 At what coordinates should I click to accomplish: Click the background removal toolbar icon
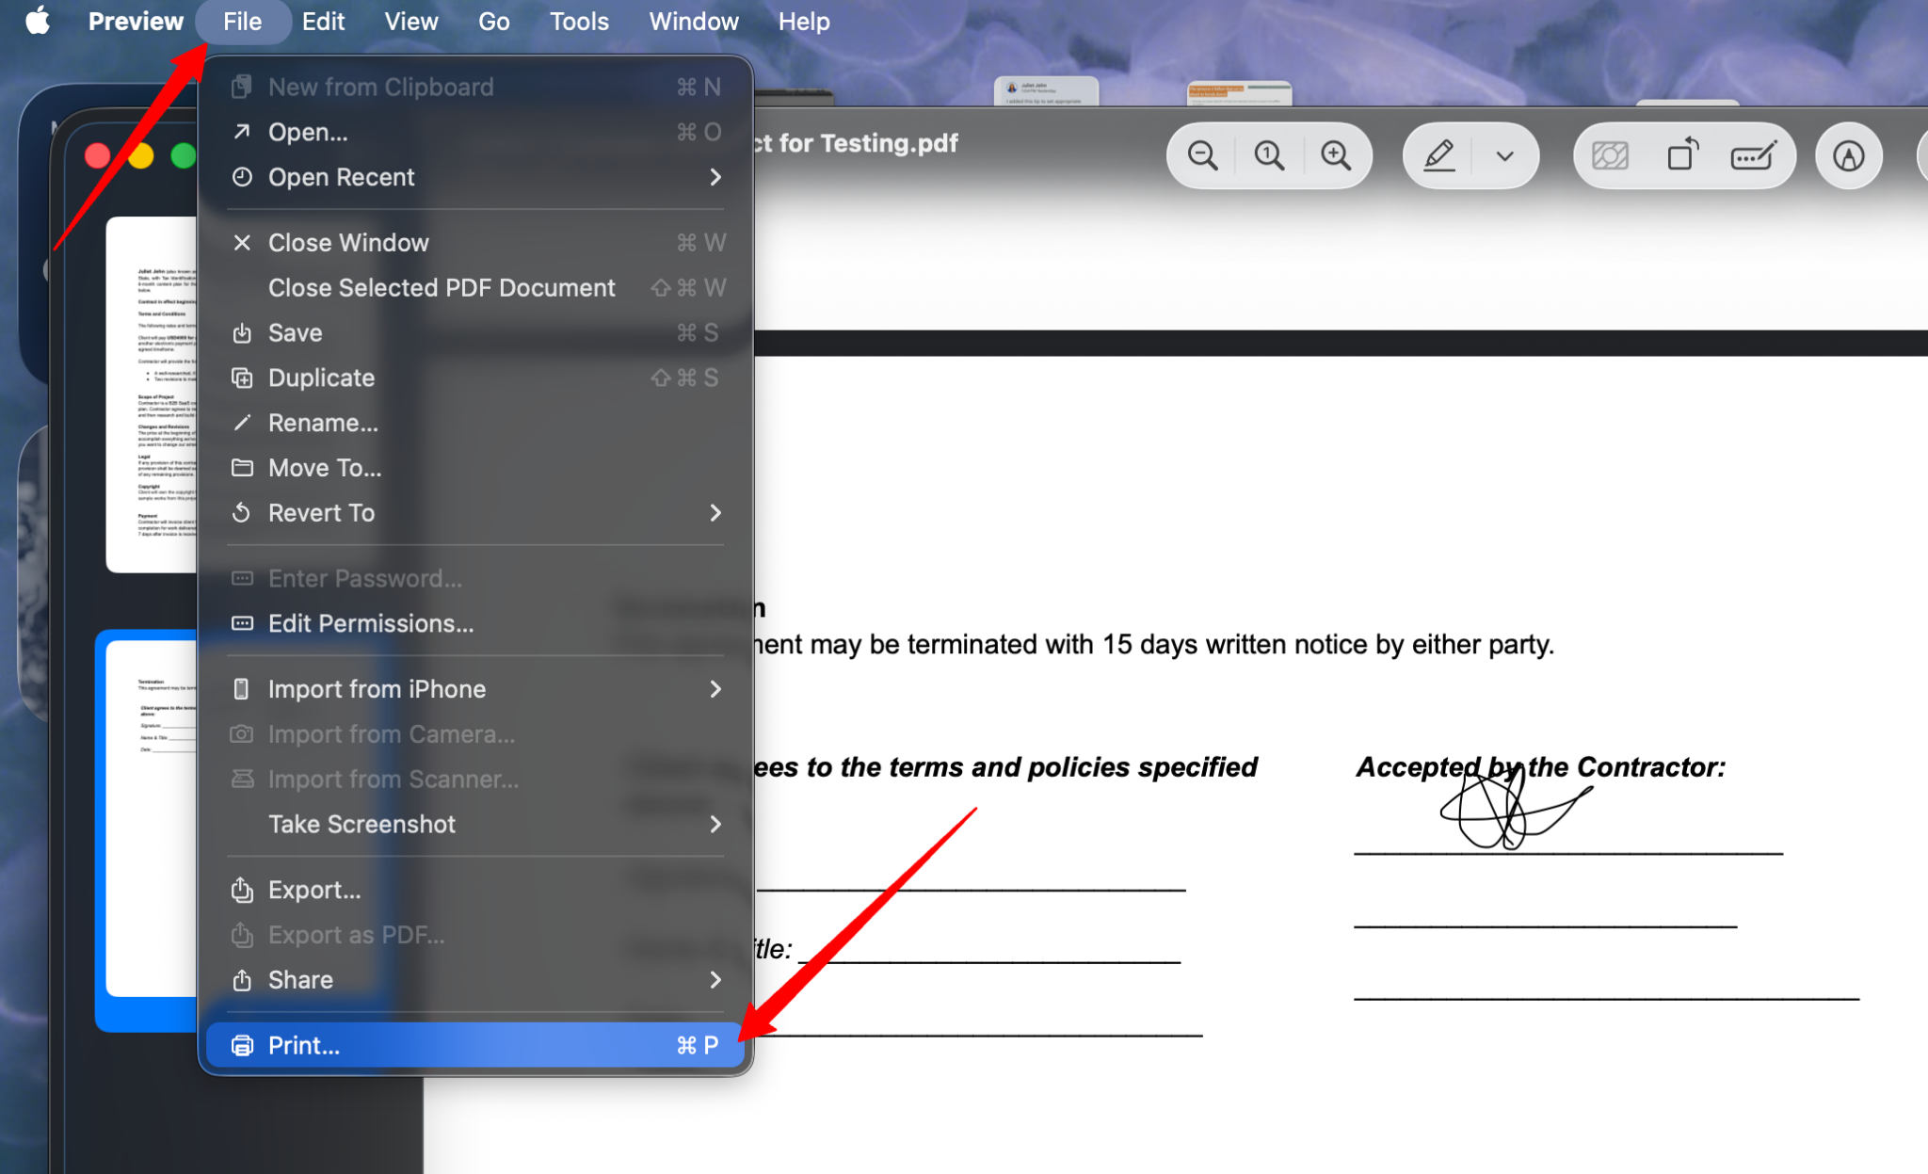click(x=1610, y=155)
